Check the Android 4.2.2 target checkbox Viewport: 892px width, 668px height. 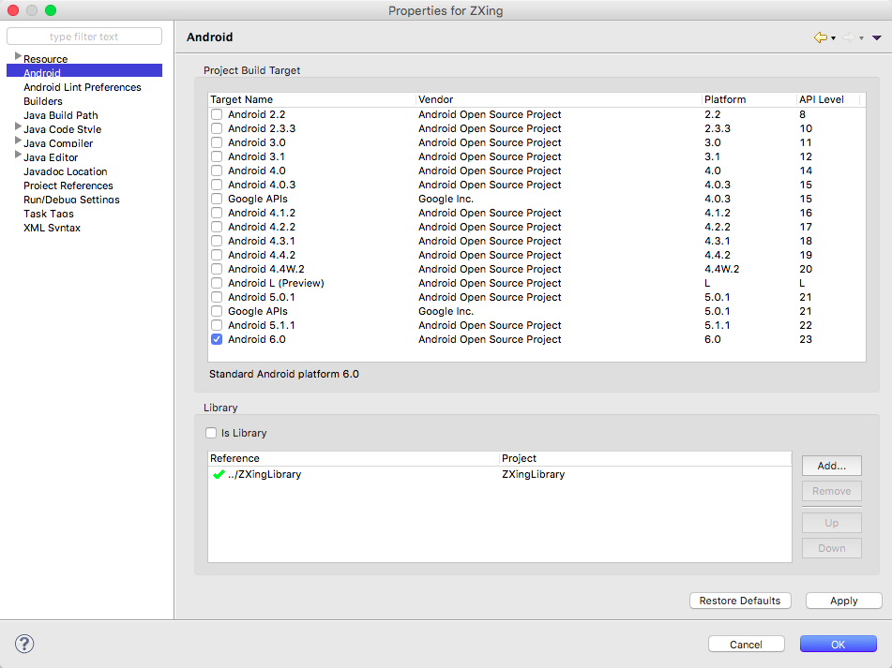217,227
